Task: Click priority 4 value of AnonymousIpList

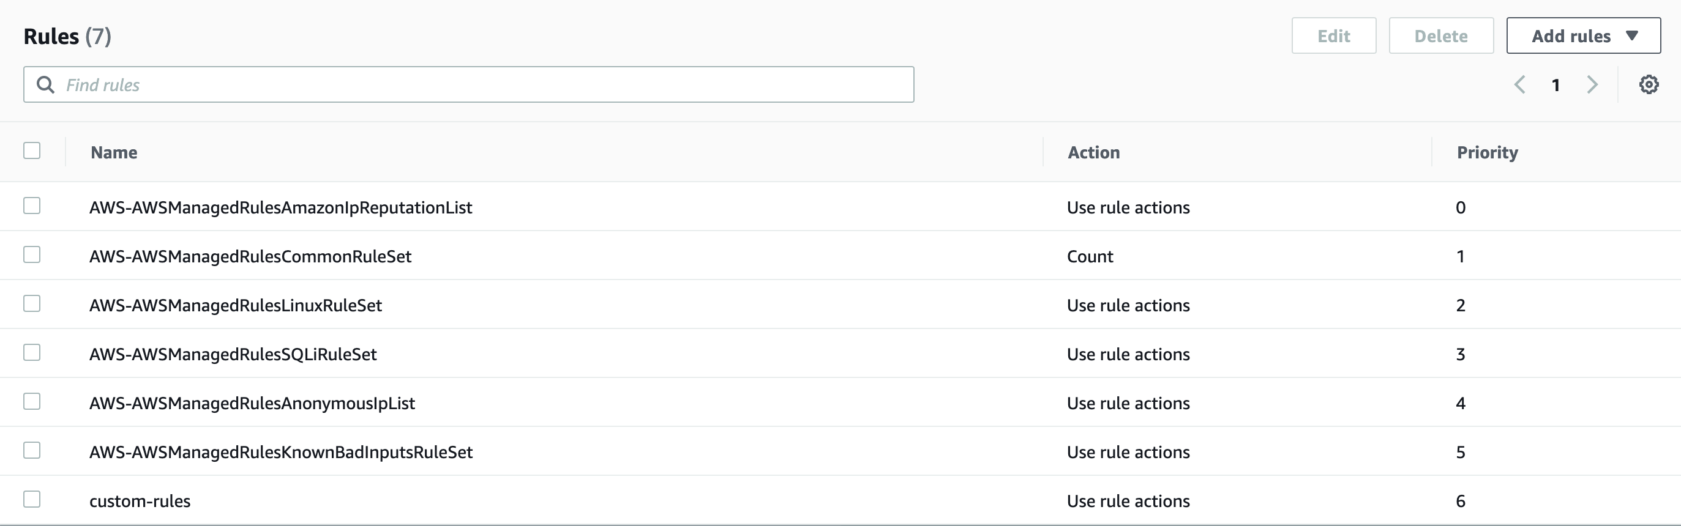Action: 1461,403
